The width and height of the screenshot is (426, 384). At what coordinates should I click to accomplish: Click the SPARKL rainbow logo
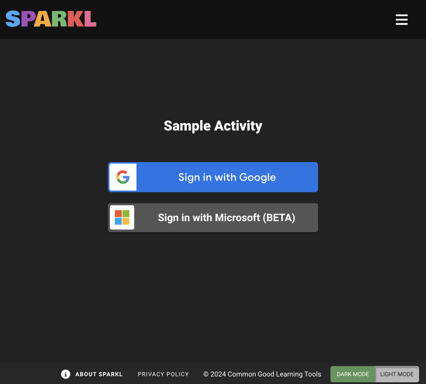point(51,19)
